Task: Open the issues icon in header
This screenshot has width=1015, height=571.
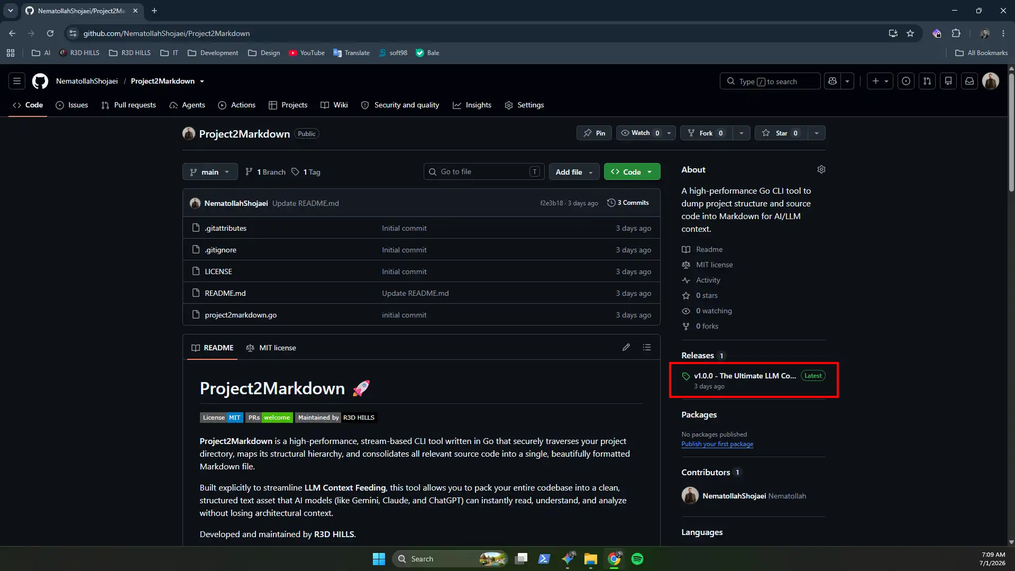Action: 906,81
